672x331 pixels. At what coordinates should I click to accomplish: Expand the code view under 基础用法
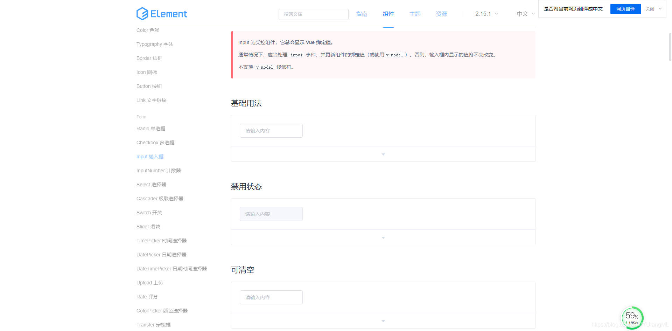pos(383,154)
